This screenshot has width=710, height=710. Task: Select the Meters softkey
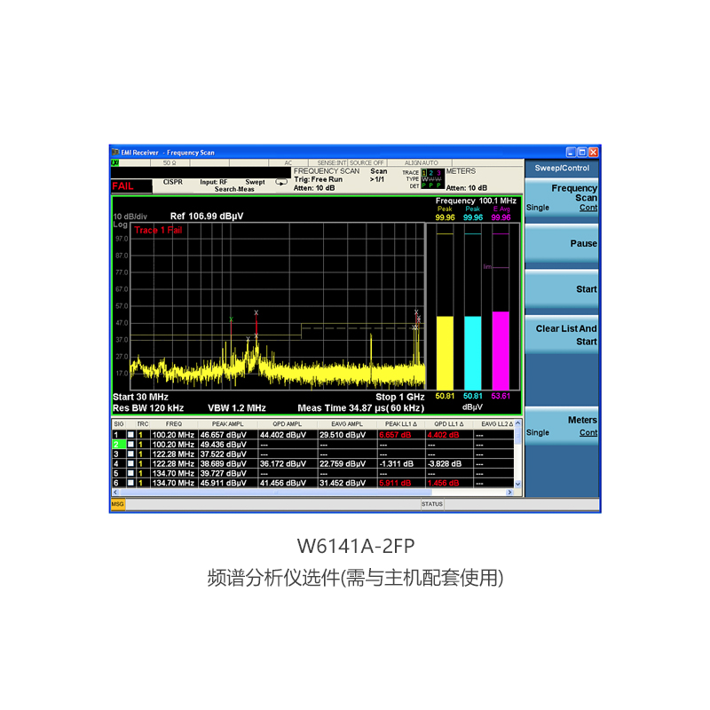562,426
